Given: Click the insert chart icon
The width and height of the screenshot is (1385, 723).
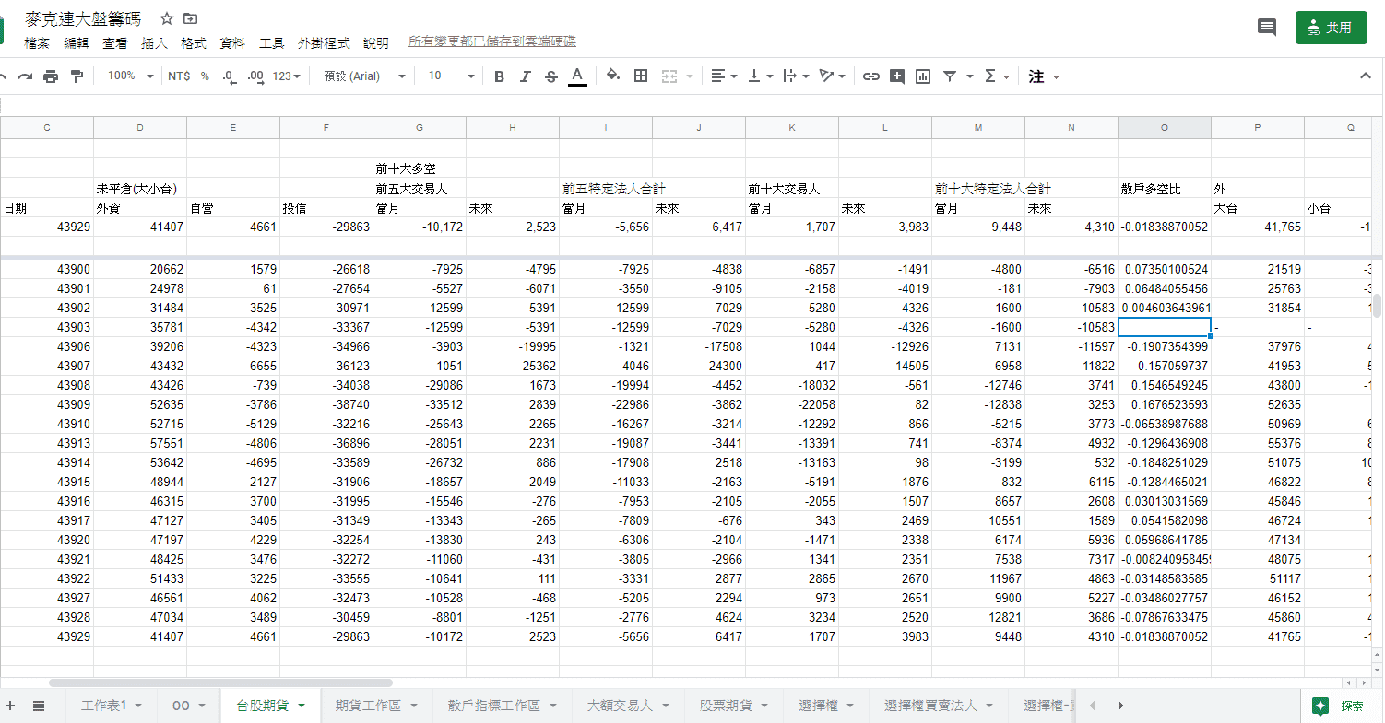Looking at the screenshot, I should pos(923,76).
